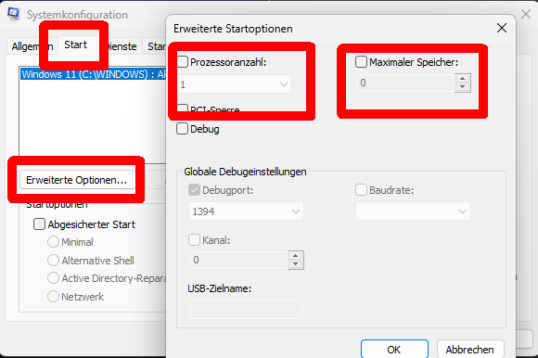Cancel with the Abbrechen button
Image resolution: width=538 pixels, height=358 pixels.
tap(470, 349)
